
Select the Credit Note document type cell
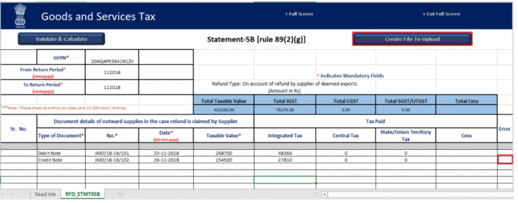coord(61,159)
